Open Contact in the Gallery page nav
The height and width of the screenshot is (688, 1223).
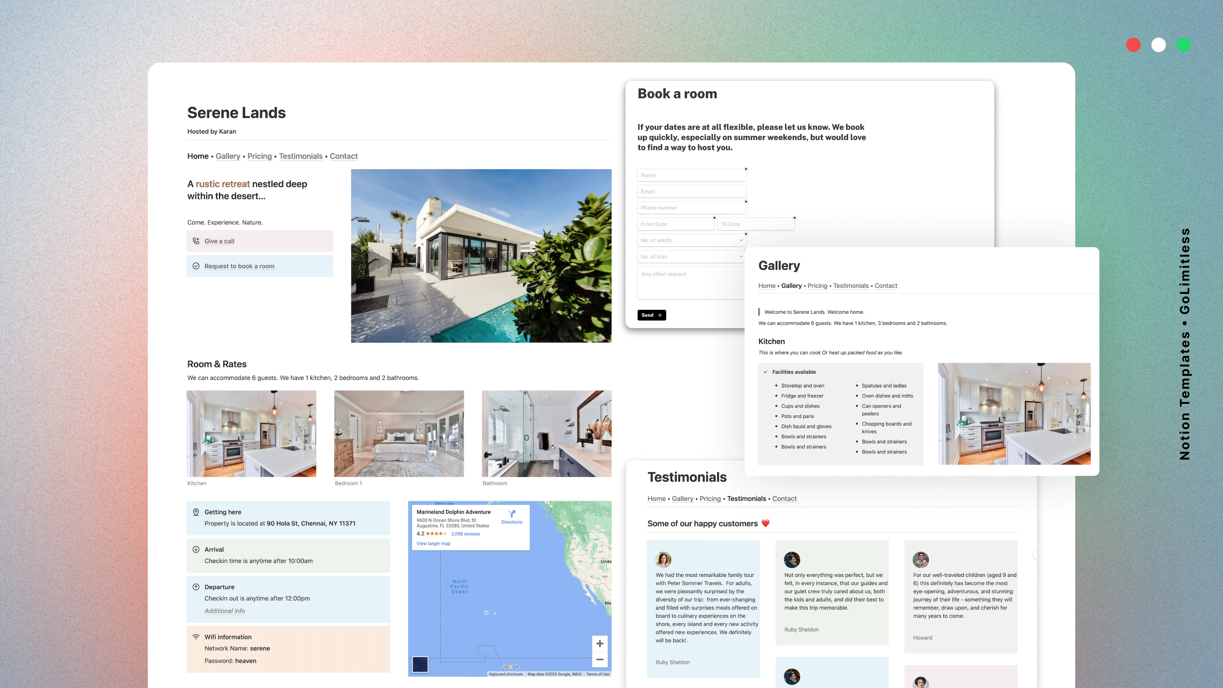[x=885, y=286]
